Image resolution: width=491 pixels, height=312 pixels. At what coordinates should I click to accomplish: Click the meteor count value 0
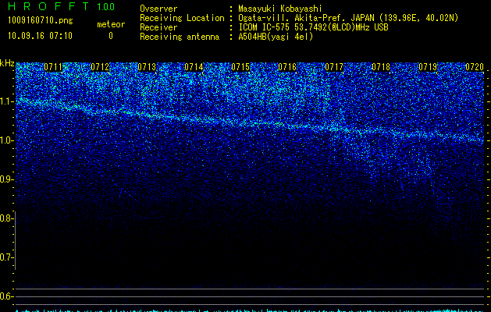[111, 36]
